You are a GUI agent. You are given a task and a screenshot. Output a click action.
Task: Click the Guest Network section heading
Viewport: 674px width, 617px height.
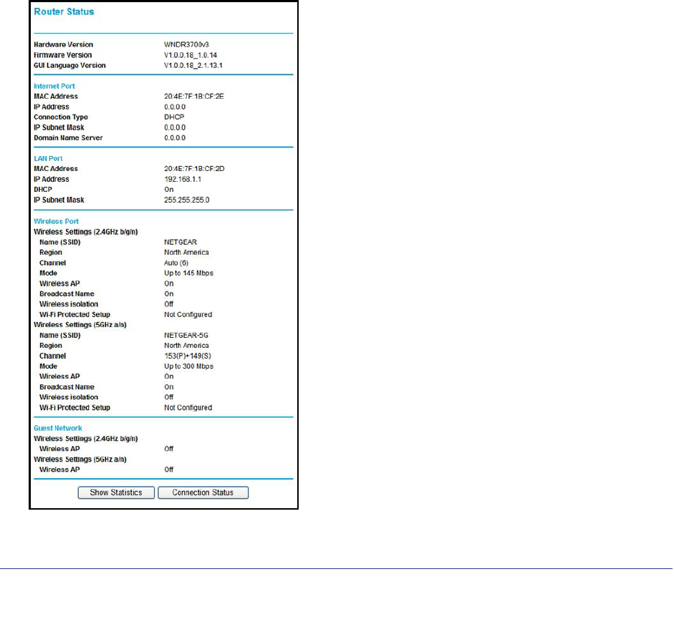(58, 428)
